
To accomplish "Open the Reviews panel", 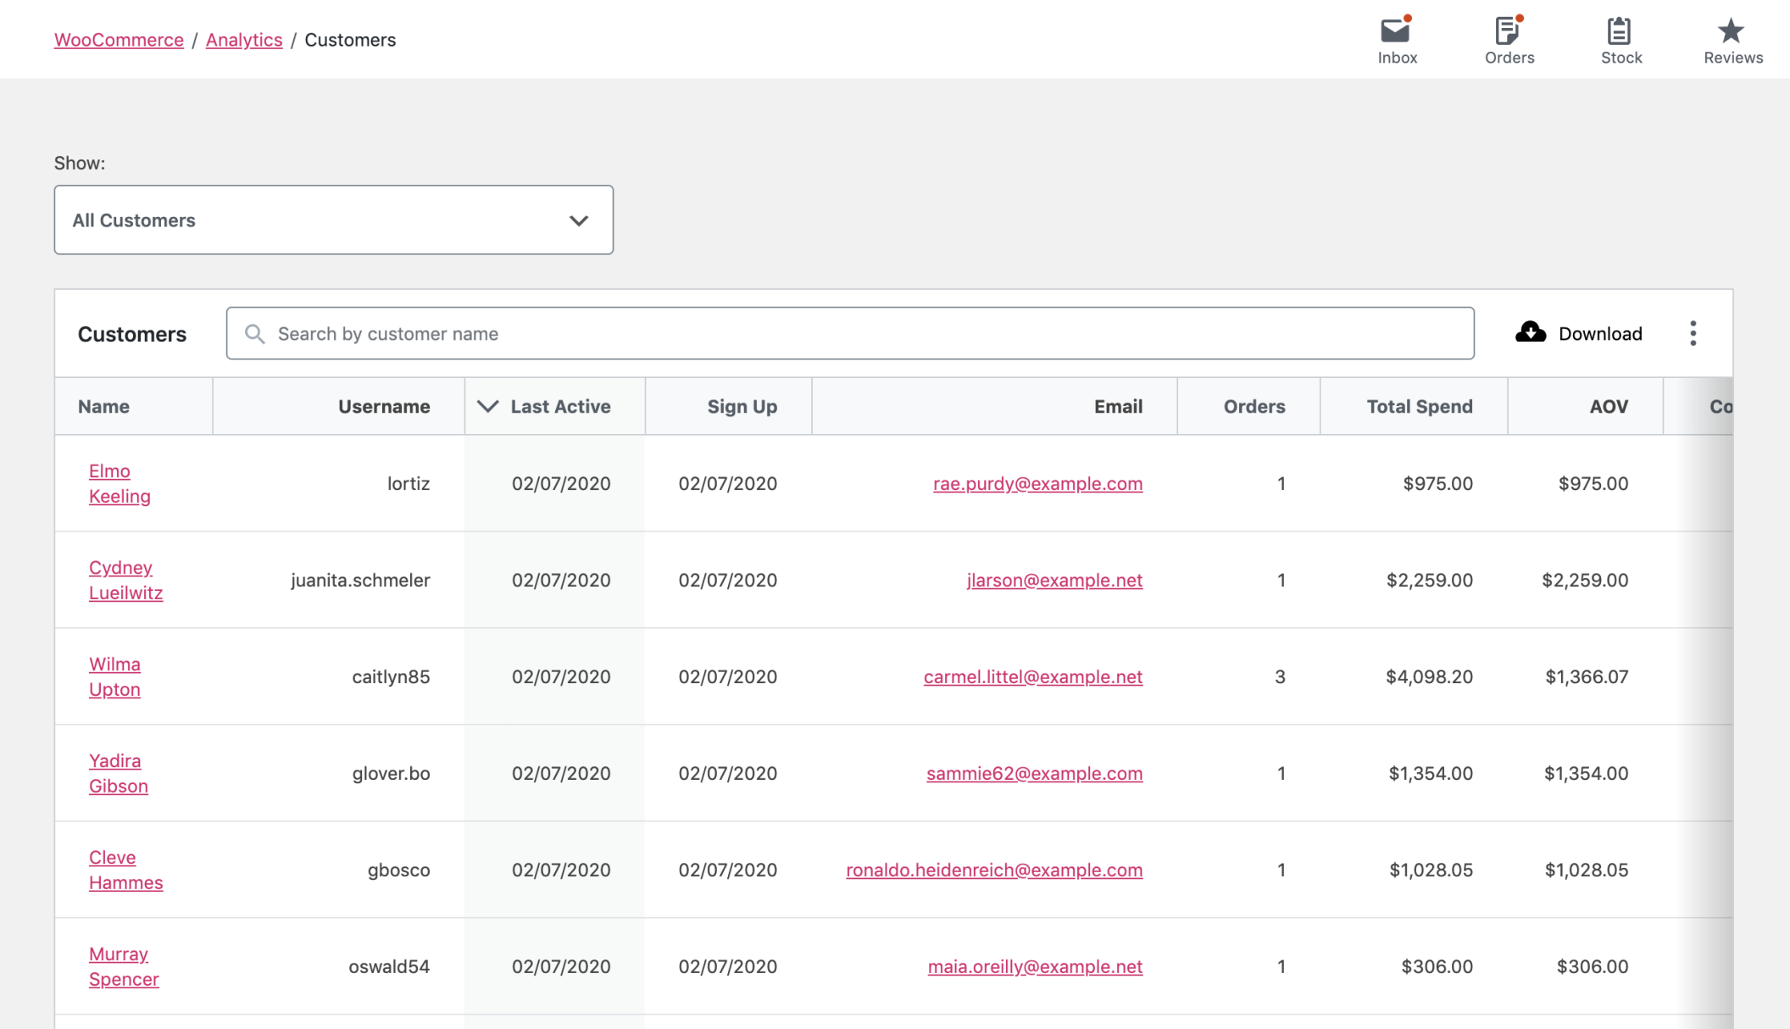I will coord(1732,38).
